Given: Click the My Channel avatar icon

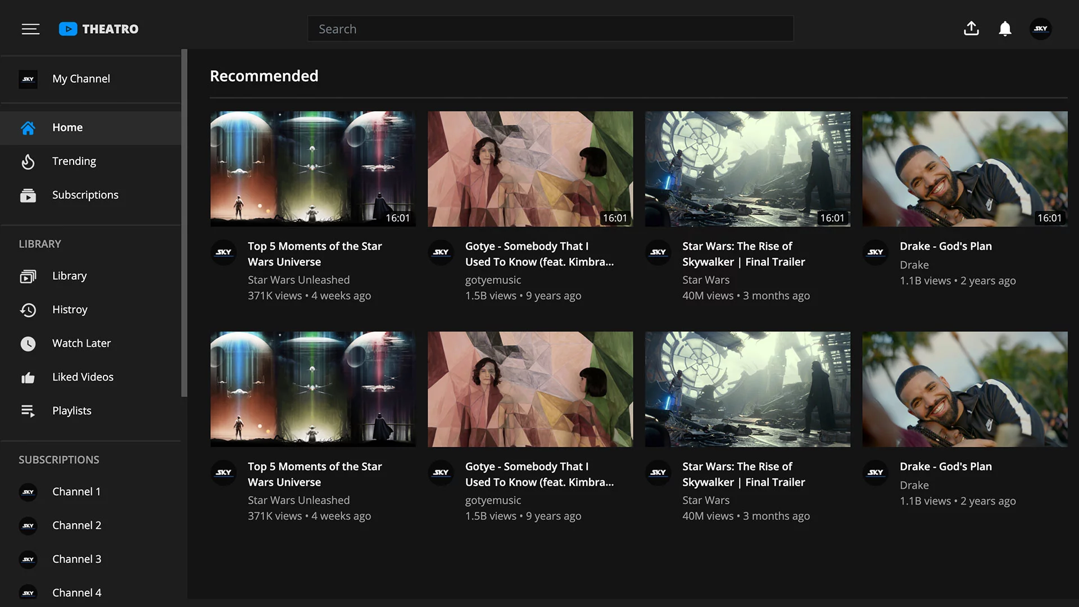Looking at the screenshot, I should click(x=28, y=79).
